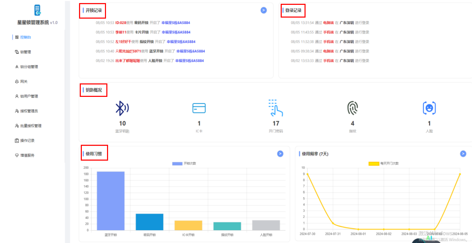Navigate to 操作记录 in the sidebar
This screenshot has width=473, height=243.
click(x=27, y=141)
